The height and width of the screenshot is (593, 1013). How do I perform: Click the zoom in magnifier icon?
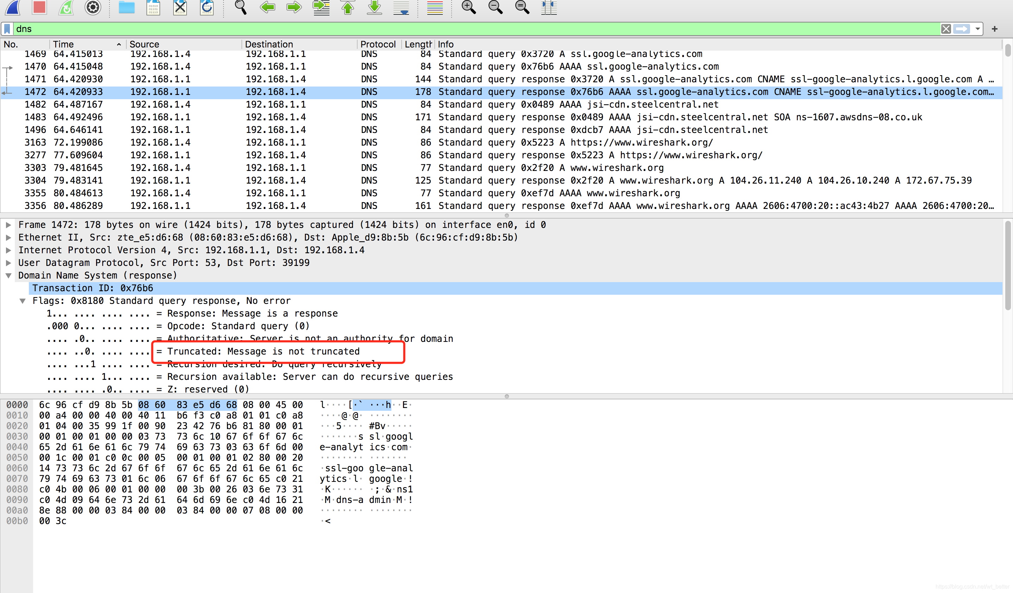click(469, 7)
